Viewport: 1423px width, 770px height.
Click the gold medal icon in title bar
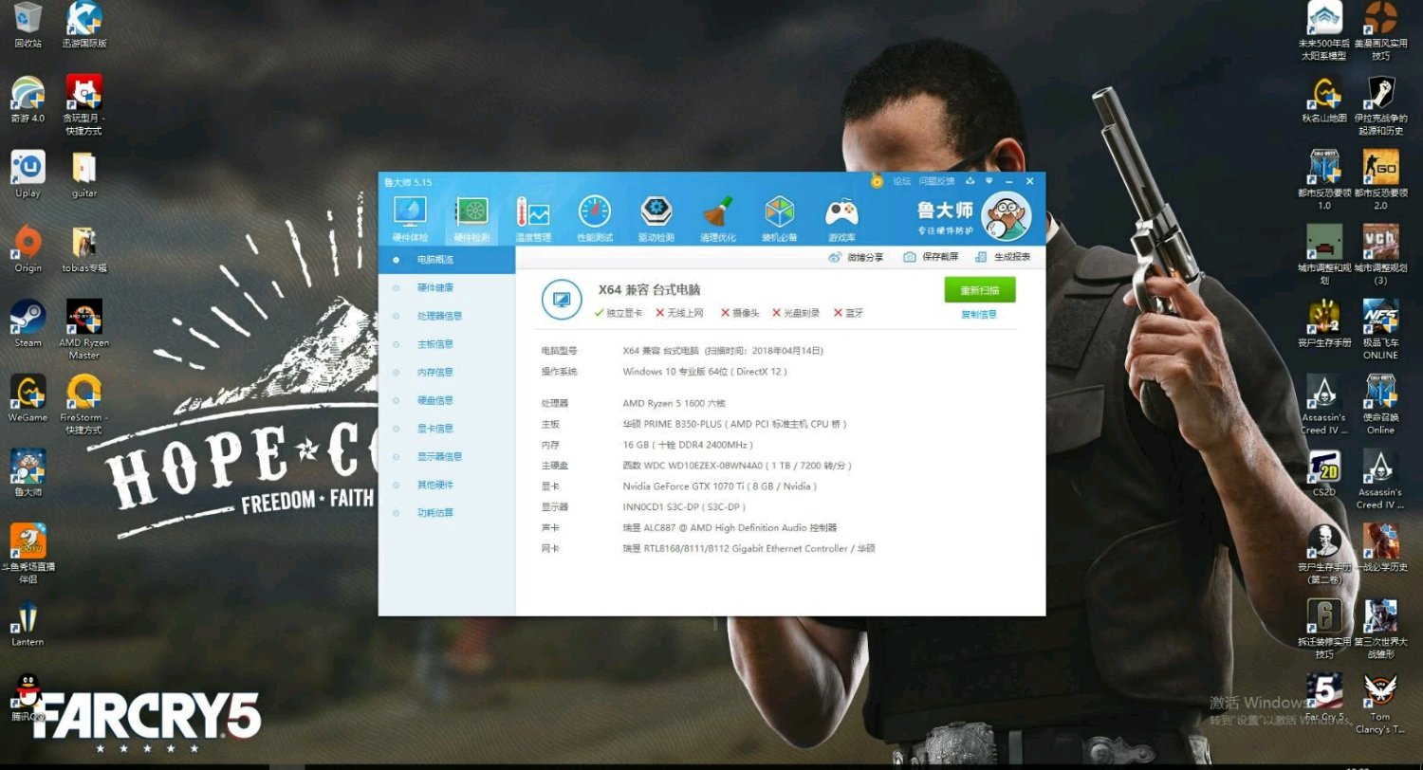coord(877,180)
